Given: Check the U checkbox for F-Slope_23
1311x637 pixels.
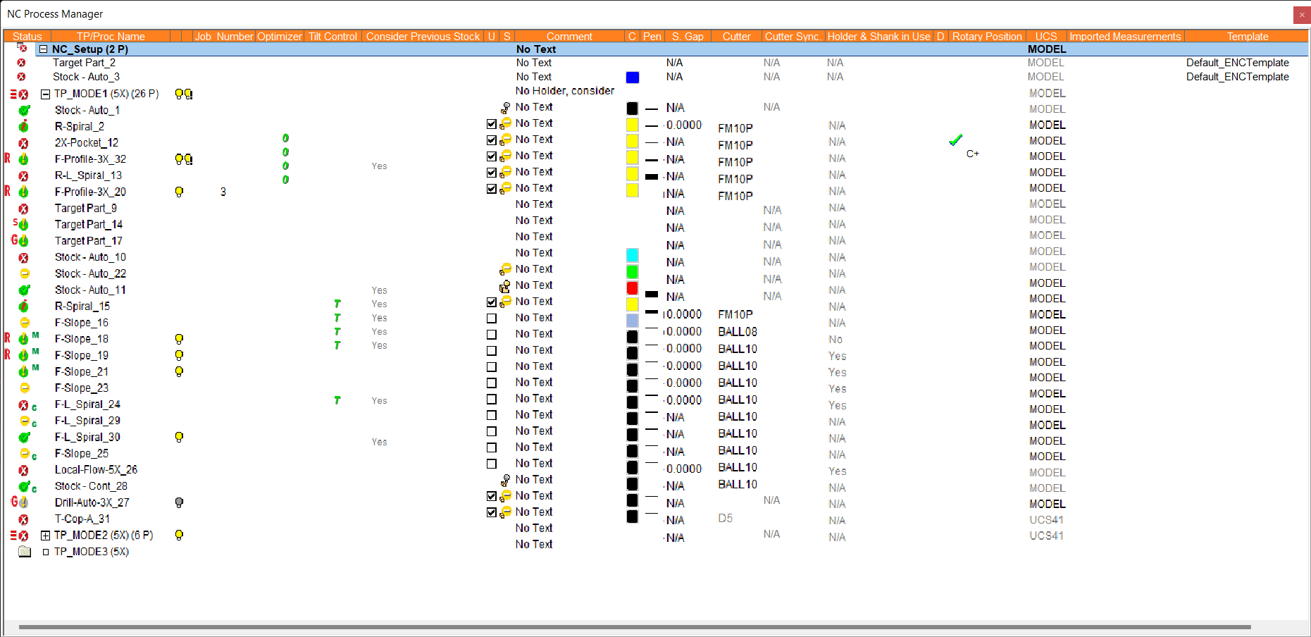Looking at the screenshot, I should point(492,383).
